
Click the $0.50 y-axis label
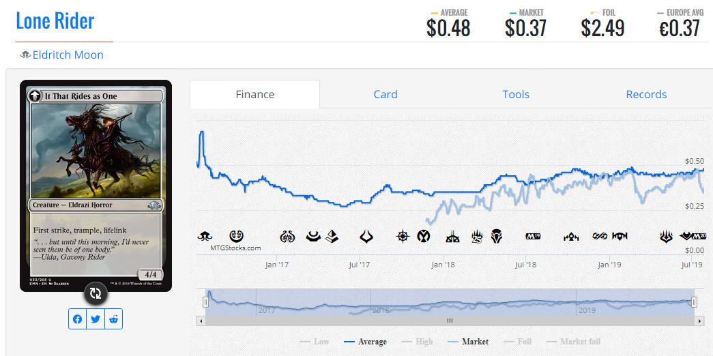(695, 161)
